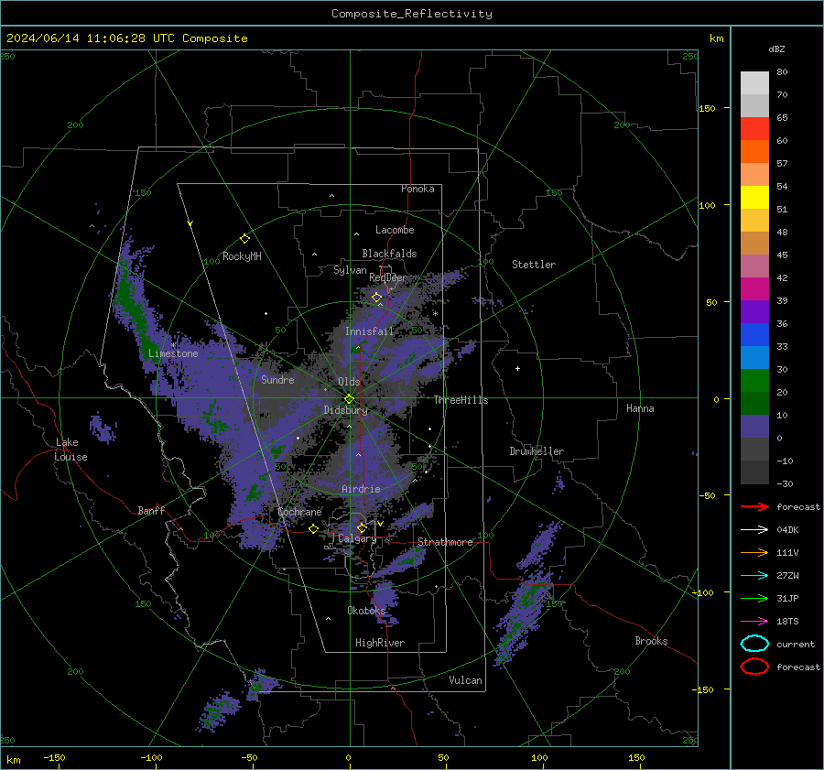Click the Banff label

click(151, 510)
